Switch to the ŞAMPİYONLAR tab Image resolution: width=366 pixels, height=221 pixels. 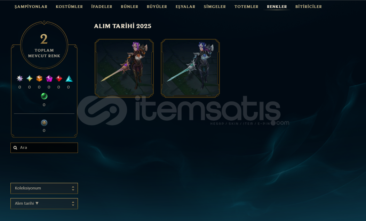click(x=31, y=7)
